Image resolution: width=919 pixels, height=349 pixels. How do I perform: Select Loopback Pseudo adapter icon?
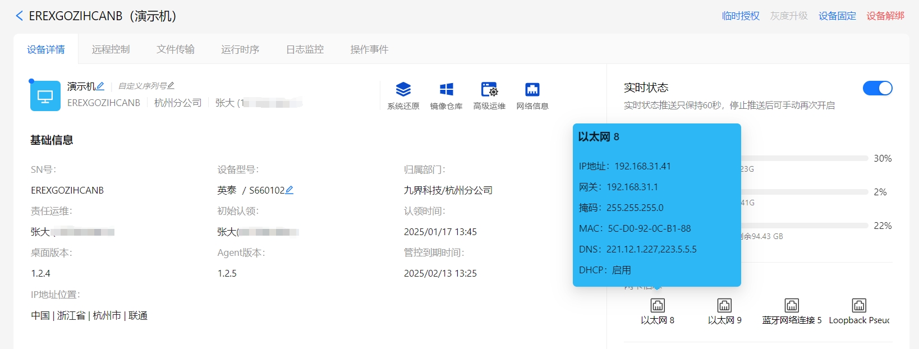(859, 305)
